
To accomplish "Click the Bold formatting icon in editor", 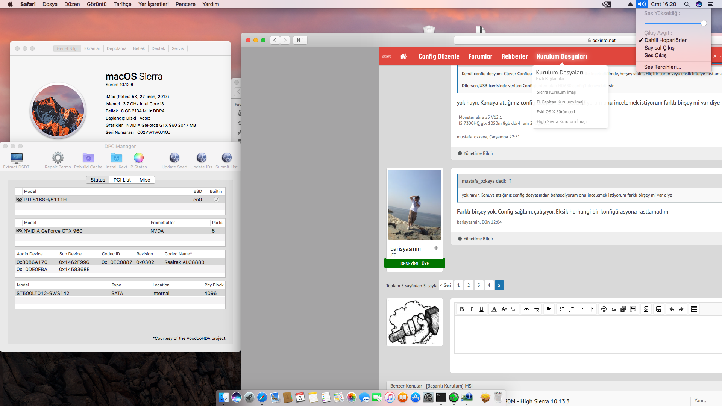I will [x=462, y=309].
